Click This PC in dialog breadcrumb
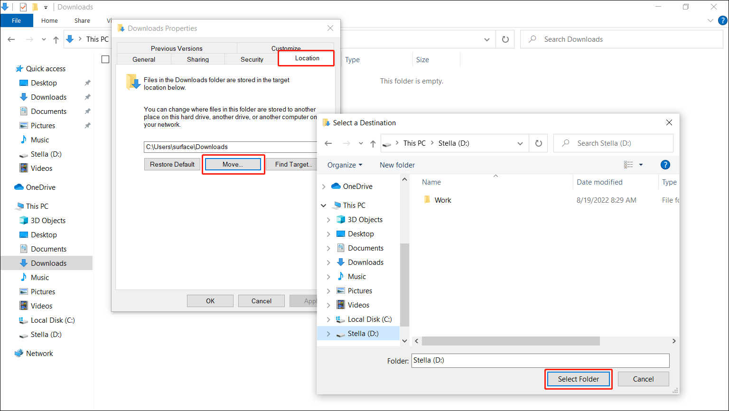The width and height of the screenshot is (729, 411). click(x=414, y=143)
